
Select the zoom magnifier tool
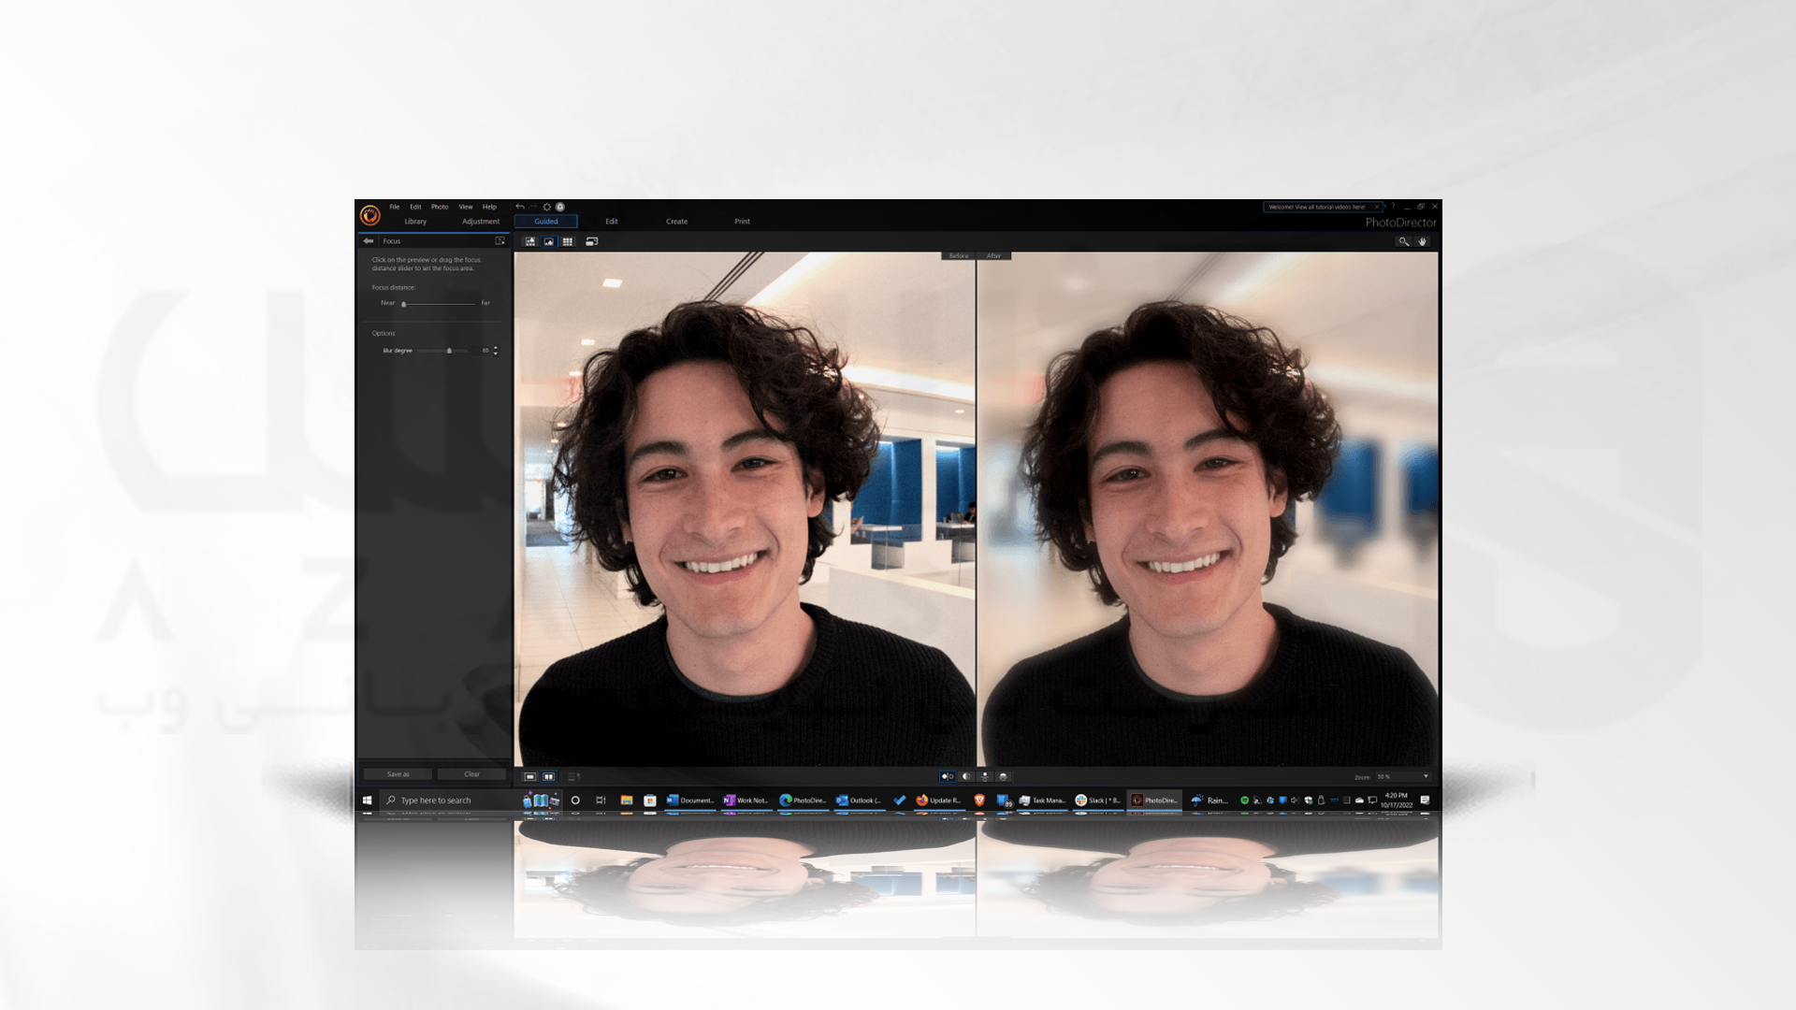click(1403, 241)
